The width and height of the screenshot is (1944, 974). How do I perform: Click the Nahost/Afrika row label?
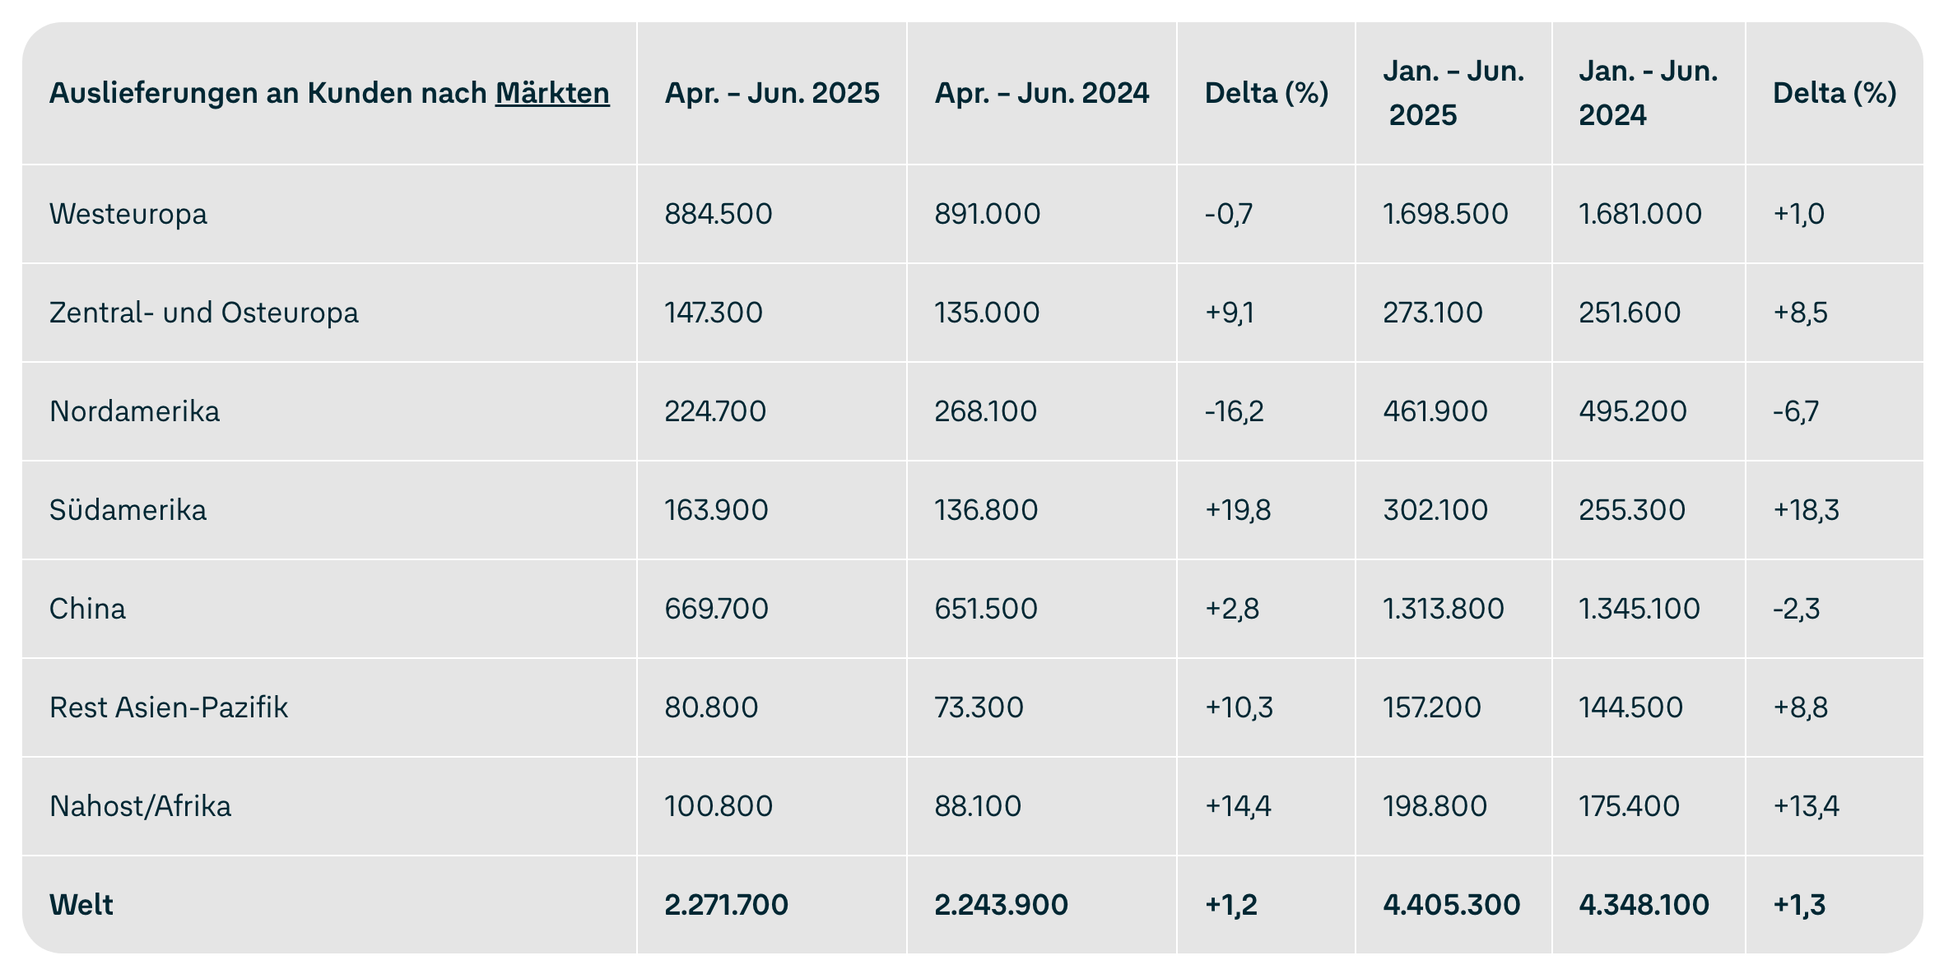pyautogui.click(x=140, y=806)
